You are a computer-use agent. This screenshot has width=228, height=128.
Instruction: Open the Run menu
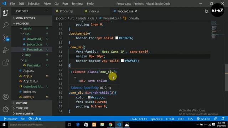[x=65, y=4]
